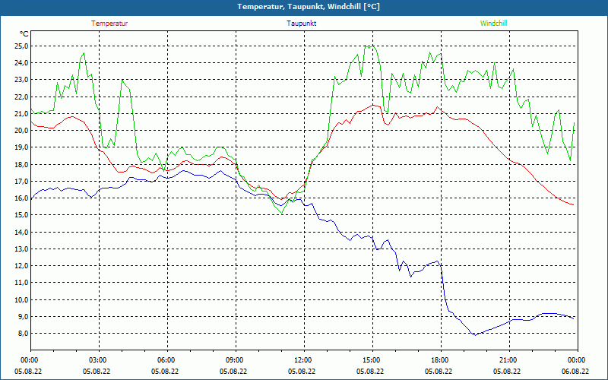Click the 09:00 time axis label
The height and width of the screenshot is (380, 608).
tap(236, 360)
